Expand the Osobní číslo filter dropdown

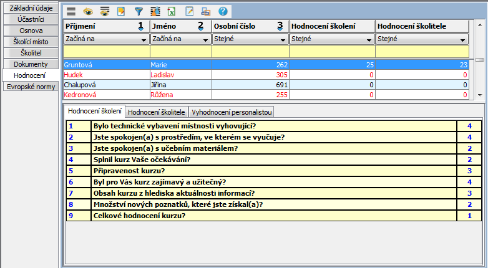pos(284,39)
